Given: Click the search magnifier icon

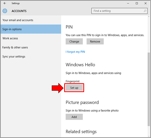Looking at the screenshot, I should [x=145, y=11].
